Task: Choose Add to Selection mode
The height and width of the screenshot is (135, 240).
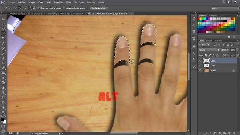Action: 20,8
